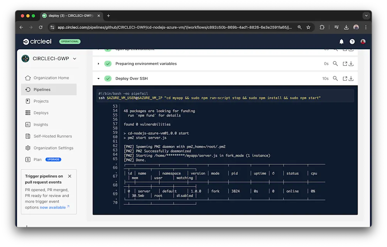Open notifications via the bell icon

pyautogui.click(x=341, y=41)
